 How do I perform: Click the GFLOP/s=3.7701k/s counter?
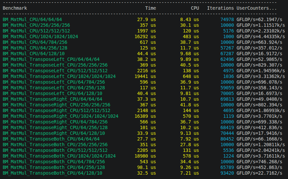point(259,116)
